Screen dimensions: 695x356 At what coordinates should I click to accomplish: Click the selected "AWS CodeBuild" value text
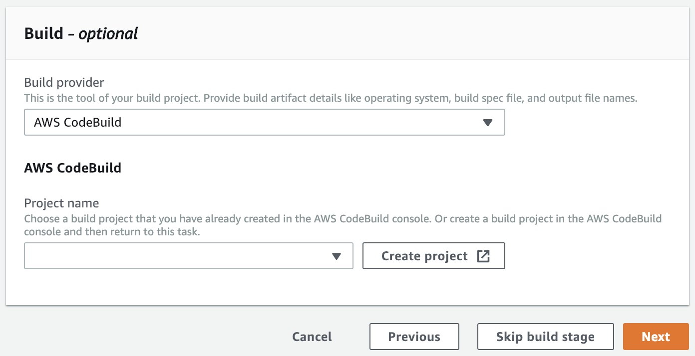coord(78,123)
